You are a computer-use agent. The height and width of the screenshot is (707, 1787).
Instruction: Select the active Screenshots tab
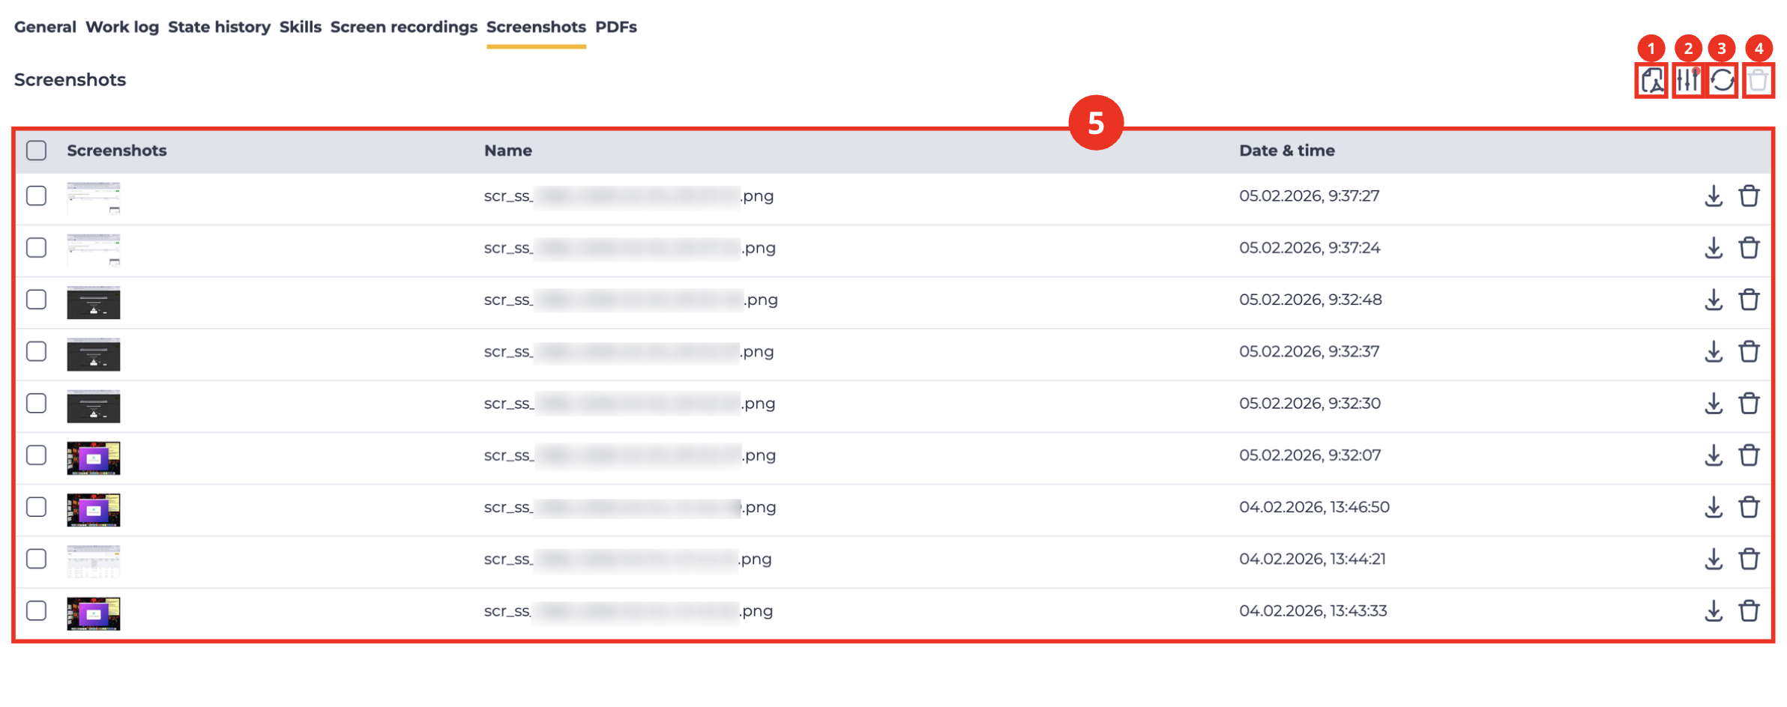click(x=536, y=27)
